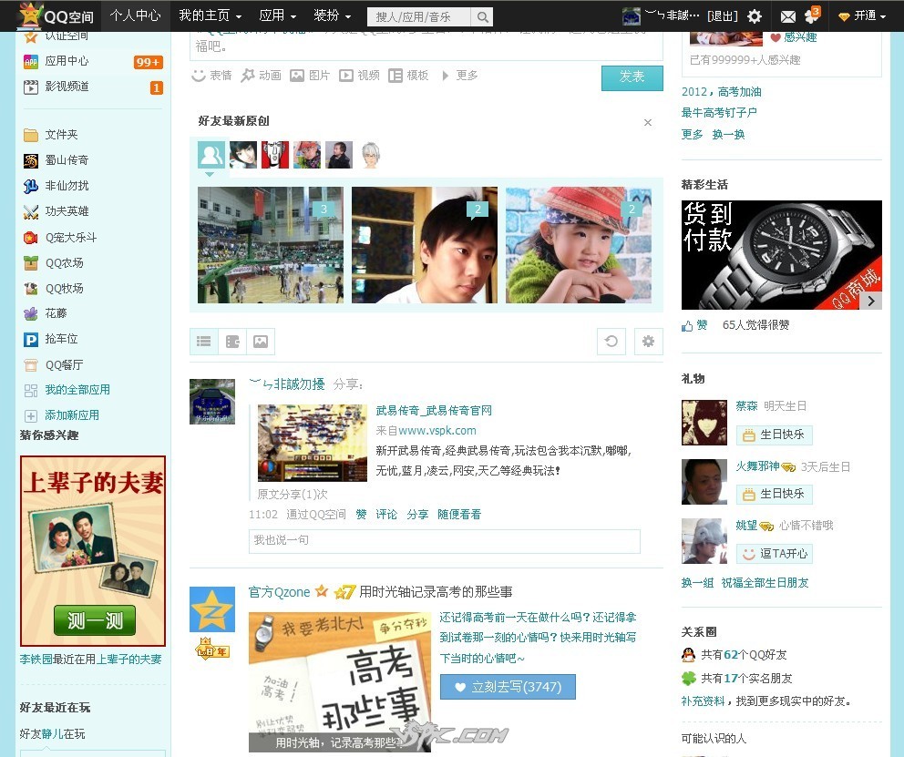Switch feed to photo view icon
Viewport: 904px width, 757px height.
pos(261,342)
